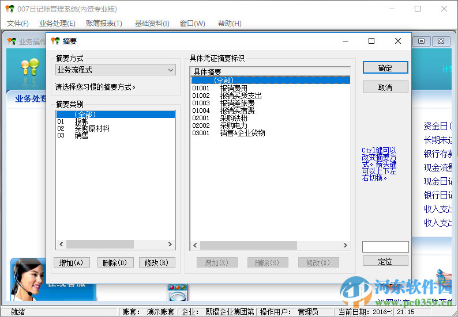Click the 业务操作 window title icon
458x317 pixels.
[12, 41]
